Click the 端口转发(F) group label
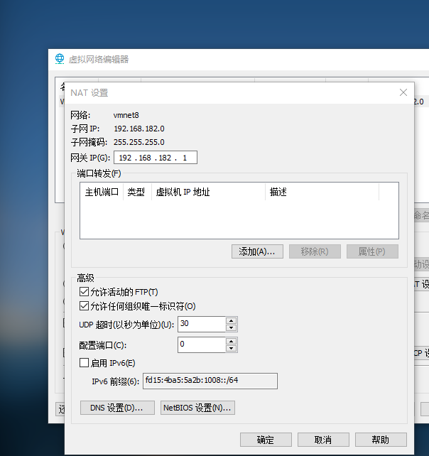Viewport: 429px width, 456px height. pyautogui.click(x=99, y=173)
